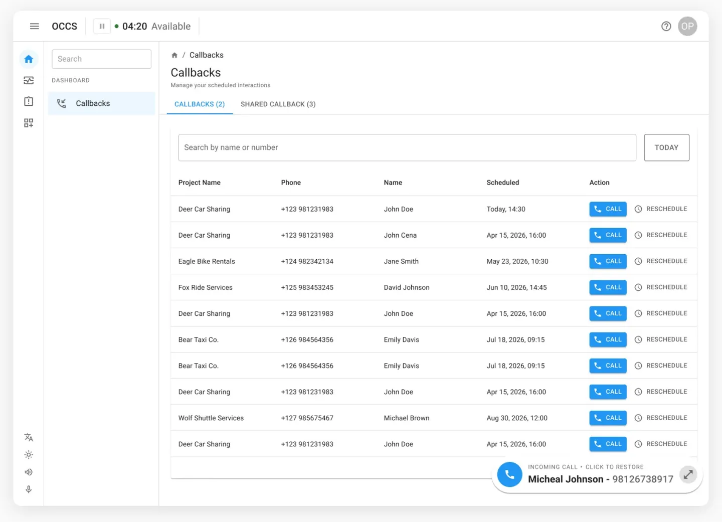The image size is (722, 522).
Task: Switch to Shared Callback (3) tab
Action: pos(278,104)
